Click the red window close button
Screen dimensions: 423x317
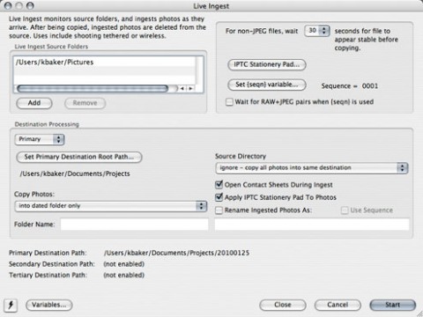(8, 5)
